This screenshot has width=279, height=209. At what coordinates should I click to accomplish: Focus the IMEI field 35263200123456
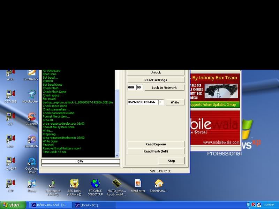point(143,102)
